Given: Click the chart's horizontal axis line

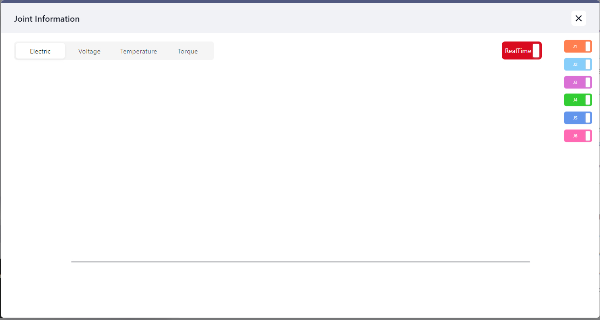Looking at the screenshot, I should point(300,262).
